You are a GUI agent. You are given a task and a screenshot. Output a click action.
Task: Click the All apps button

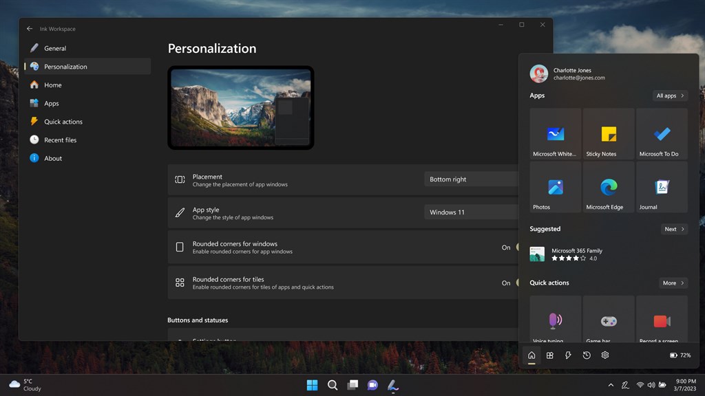tap(670, 96)
